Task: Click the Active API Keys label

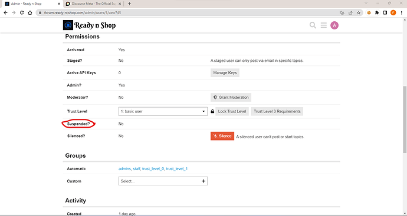Action: [81, 73]
